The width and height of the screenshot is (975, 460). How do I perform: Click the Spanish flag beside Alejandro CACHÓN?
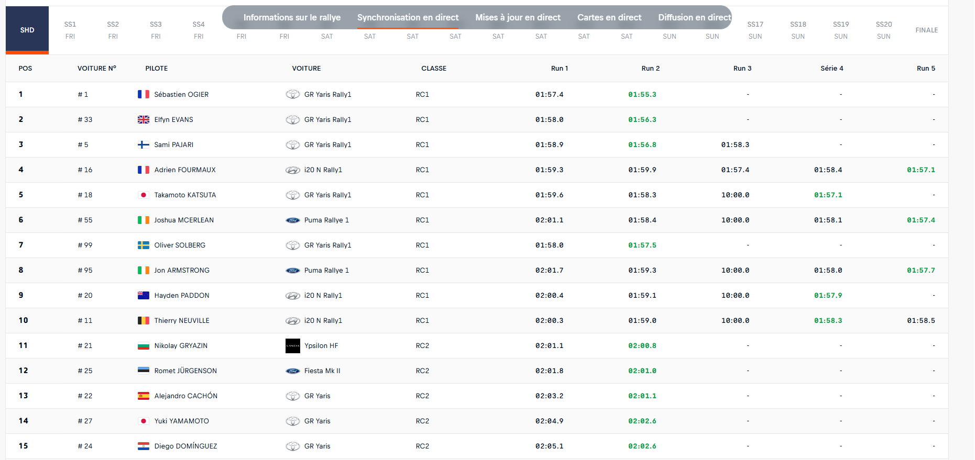[x=144, y=396]
